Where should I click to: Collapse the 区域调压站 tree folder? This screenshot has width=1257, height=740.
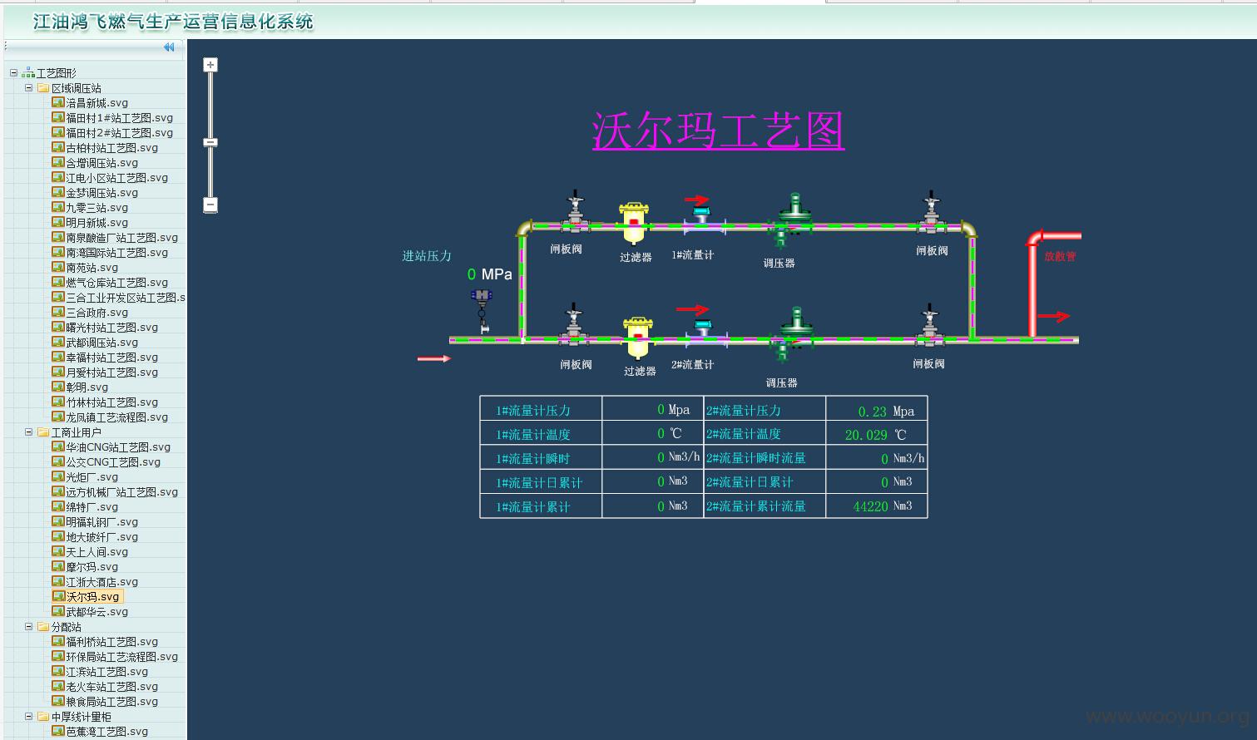tap(28, 88)
